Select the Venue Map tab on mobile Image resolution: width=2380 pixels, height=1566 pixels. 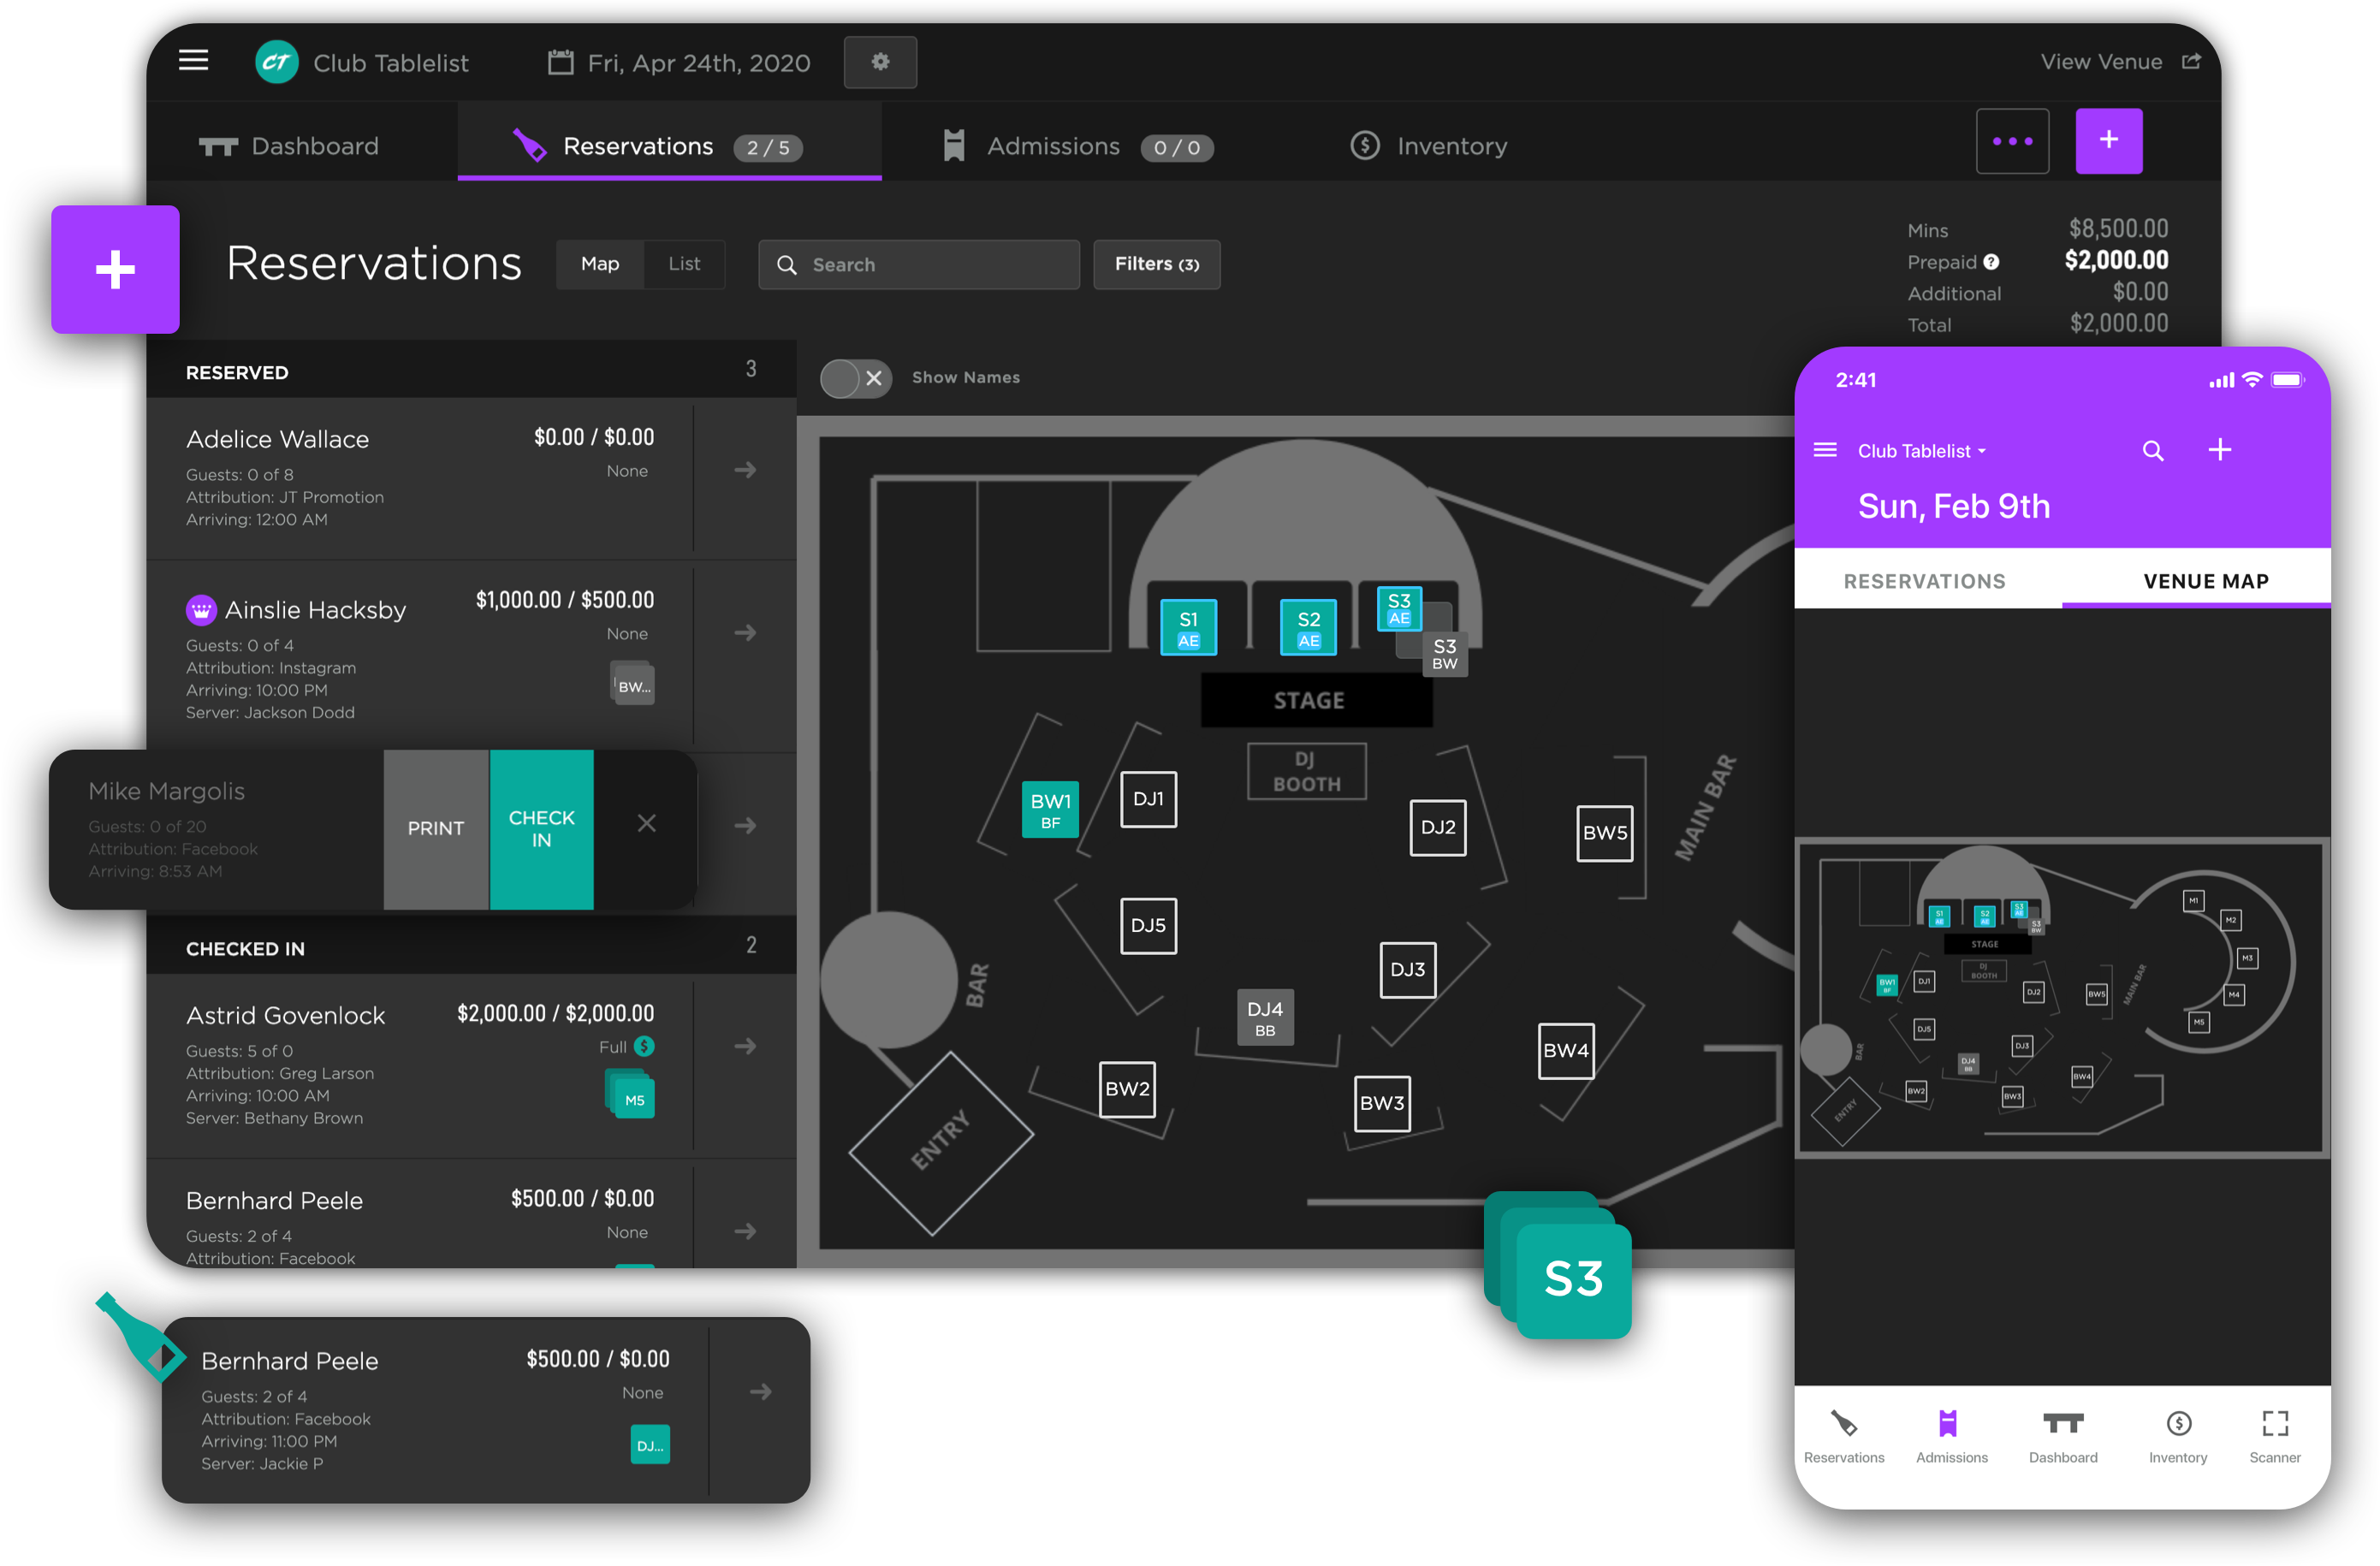point(2205,580)
